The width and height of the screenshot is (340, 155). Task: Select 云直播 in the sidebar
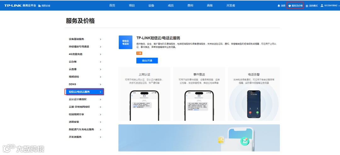point(85,69)
